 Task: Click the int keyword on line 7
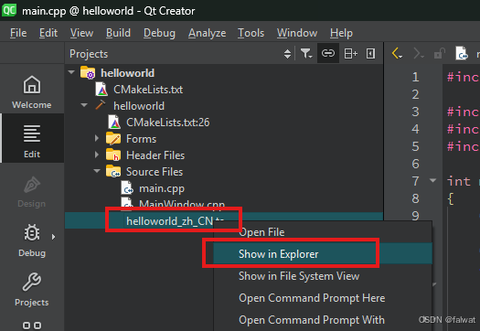click(459, 181)
